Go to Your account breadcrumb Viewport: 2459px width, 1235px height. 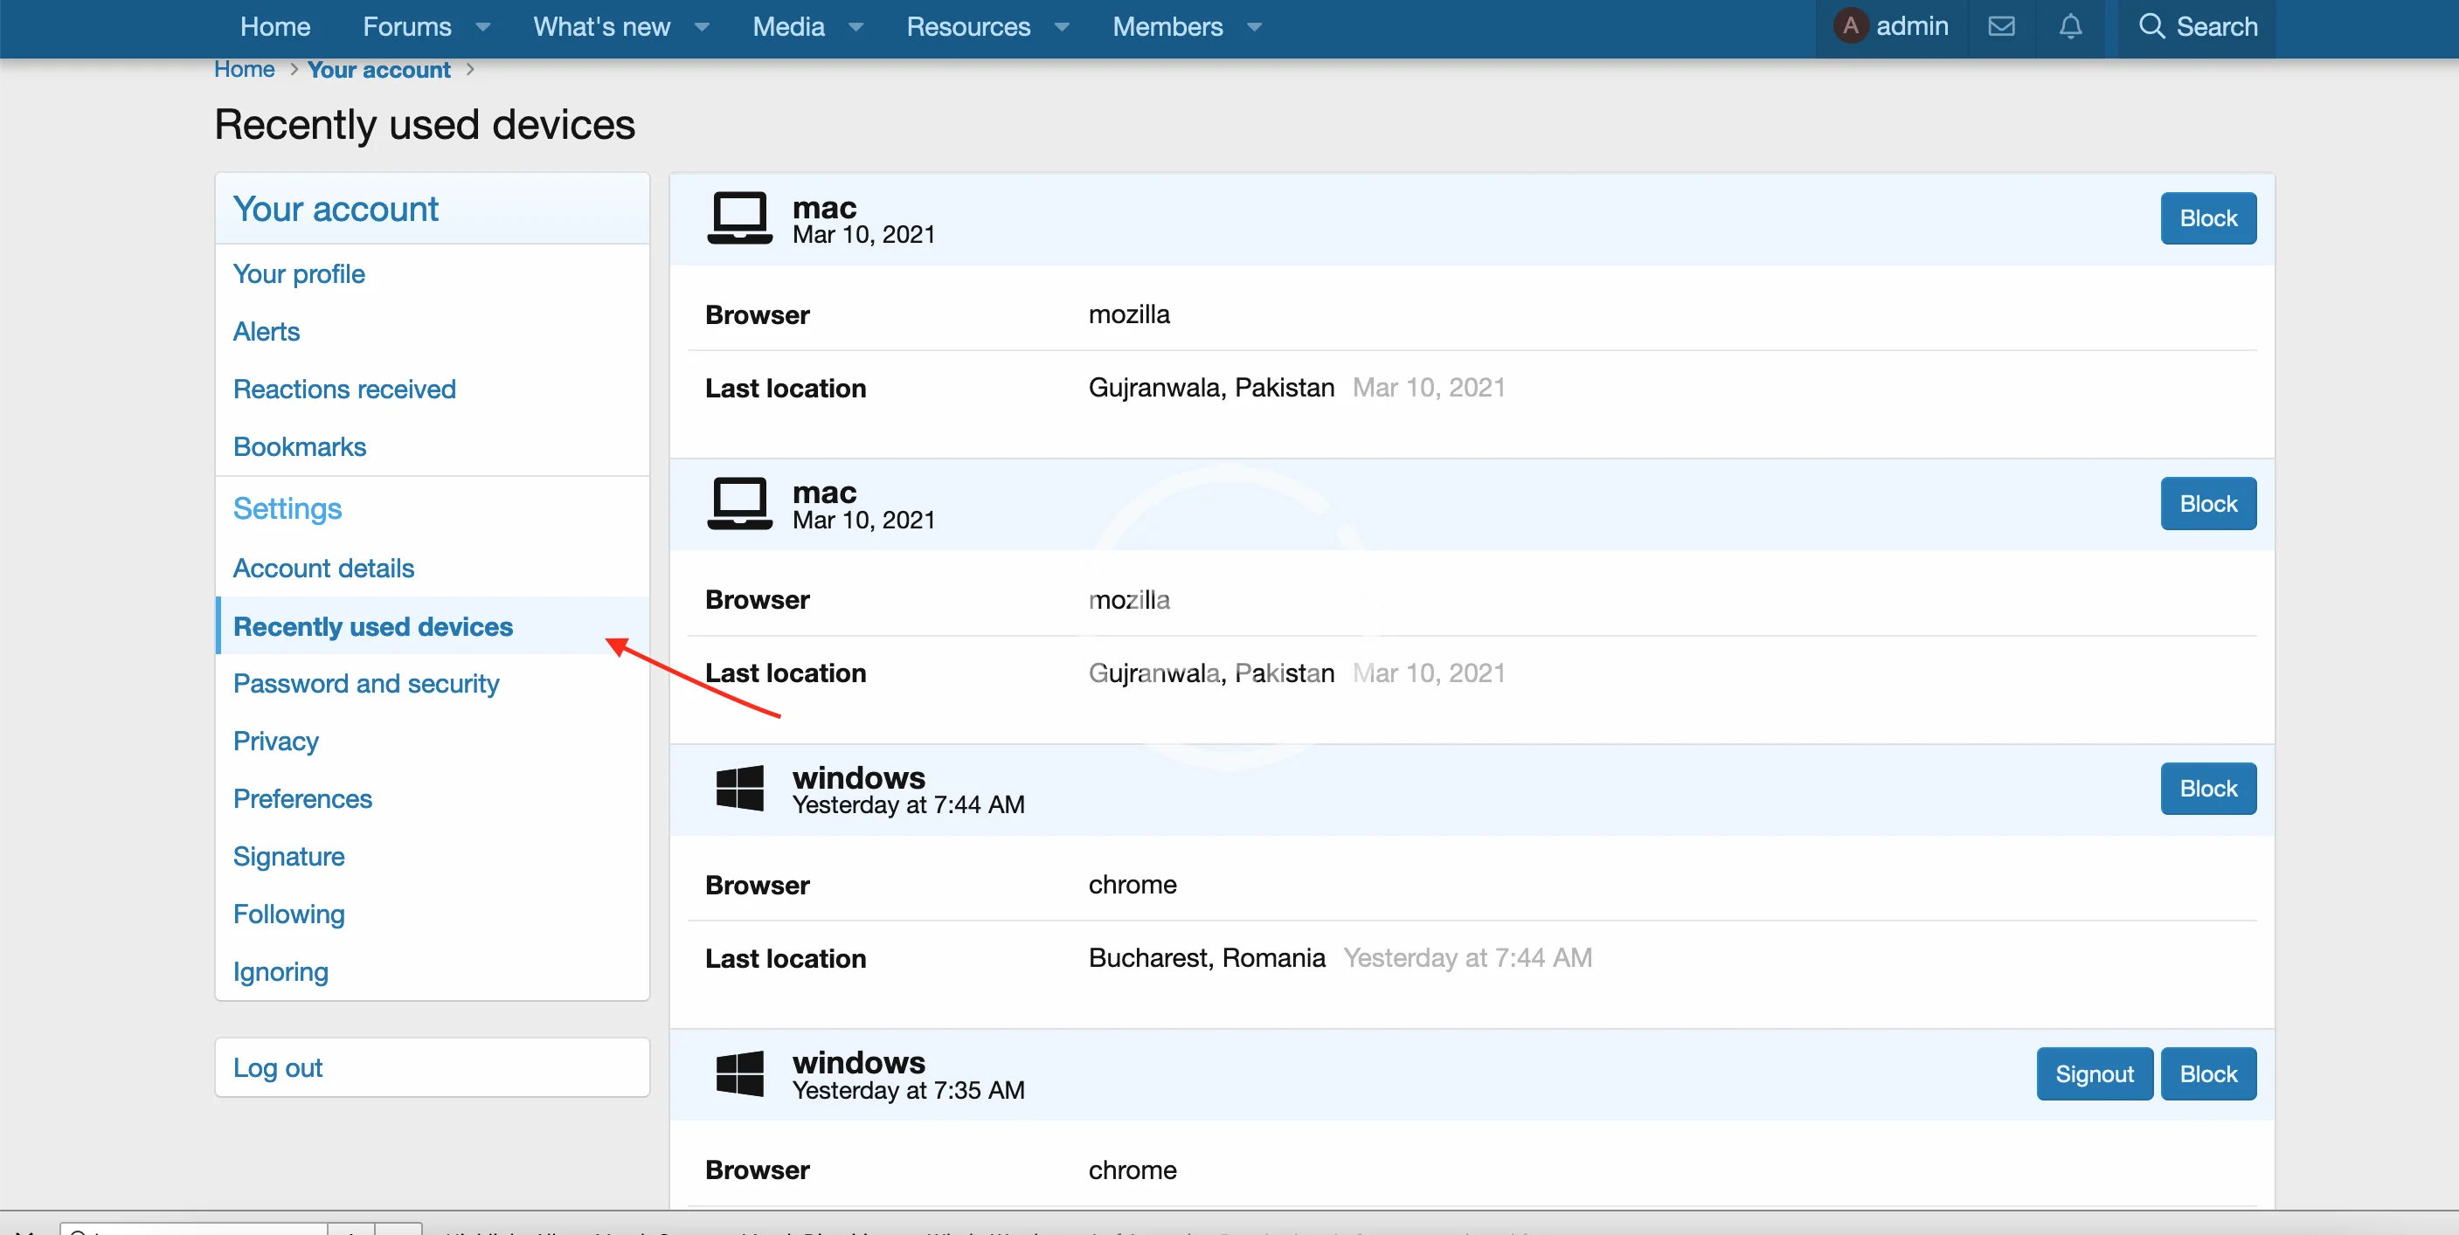click(x=378, y=70)
